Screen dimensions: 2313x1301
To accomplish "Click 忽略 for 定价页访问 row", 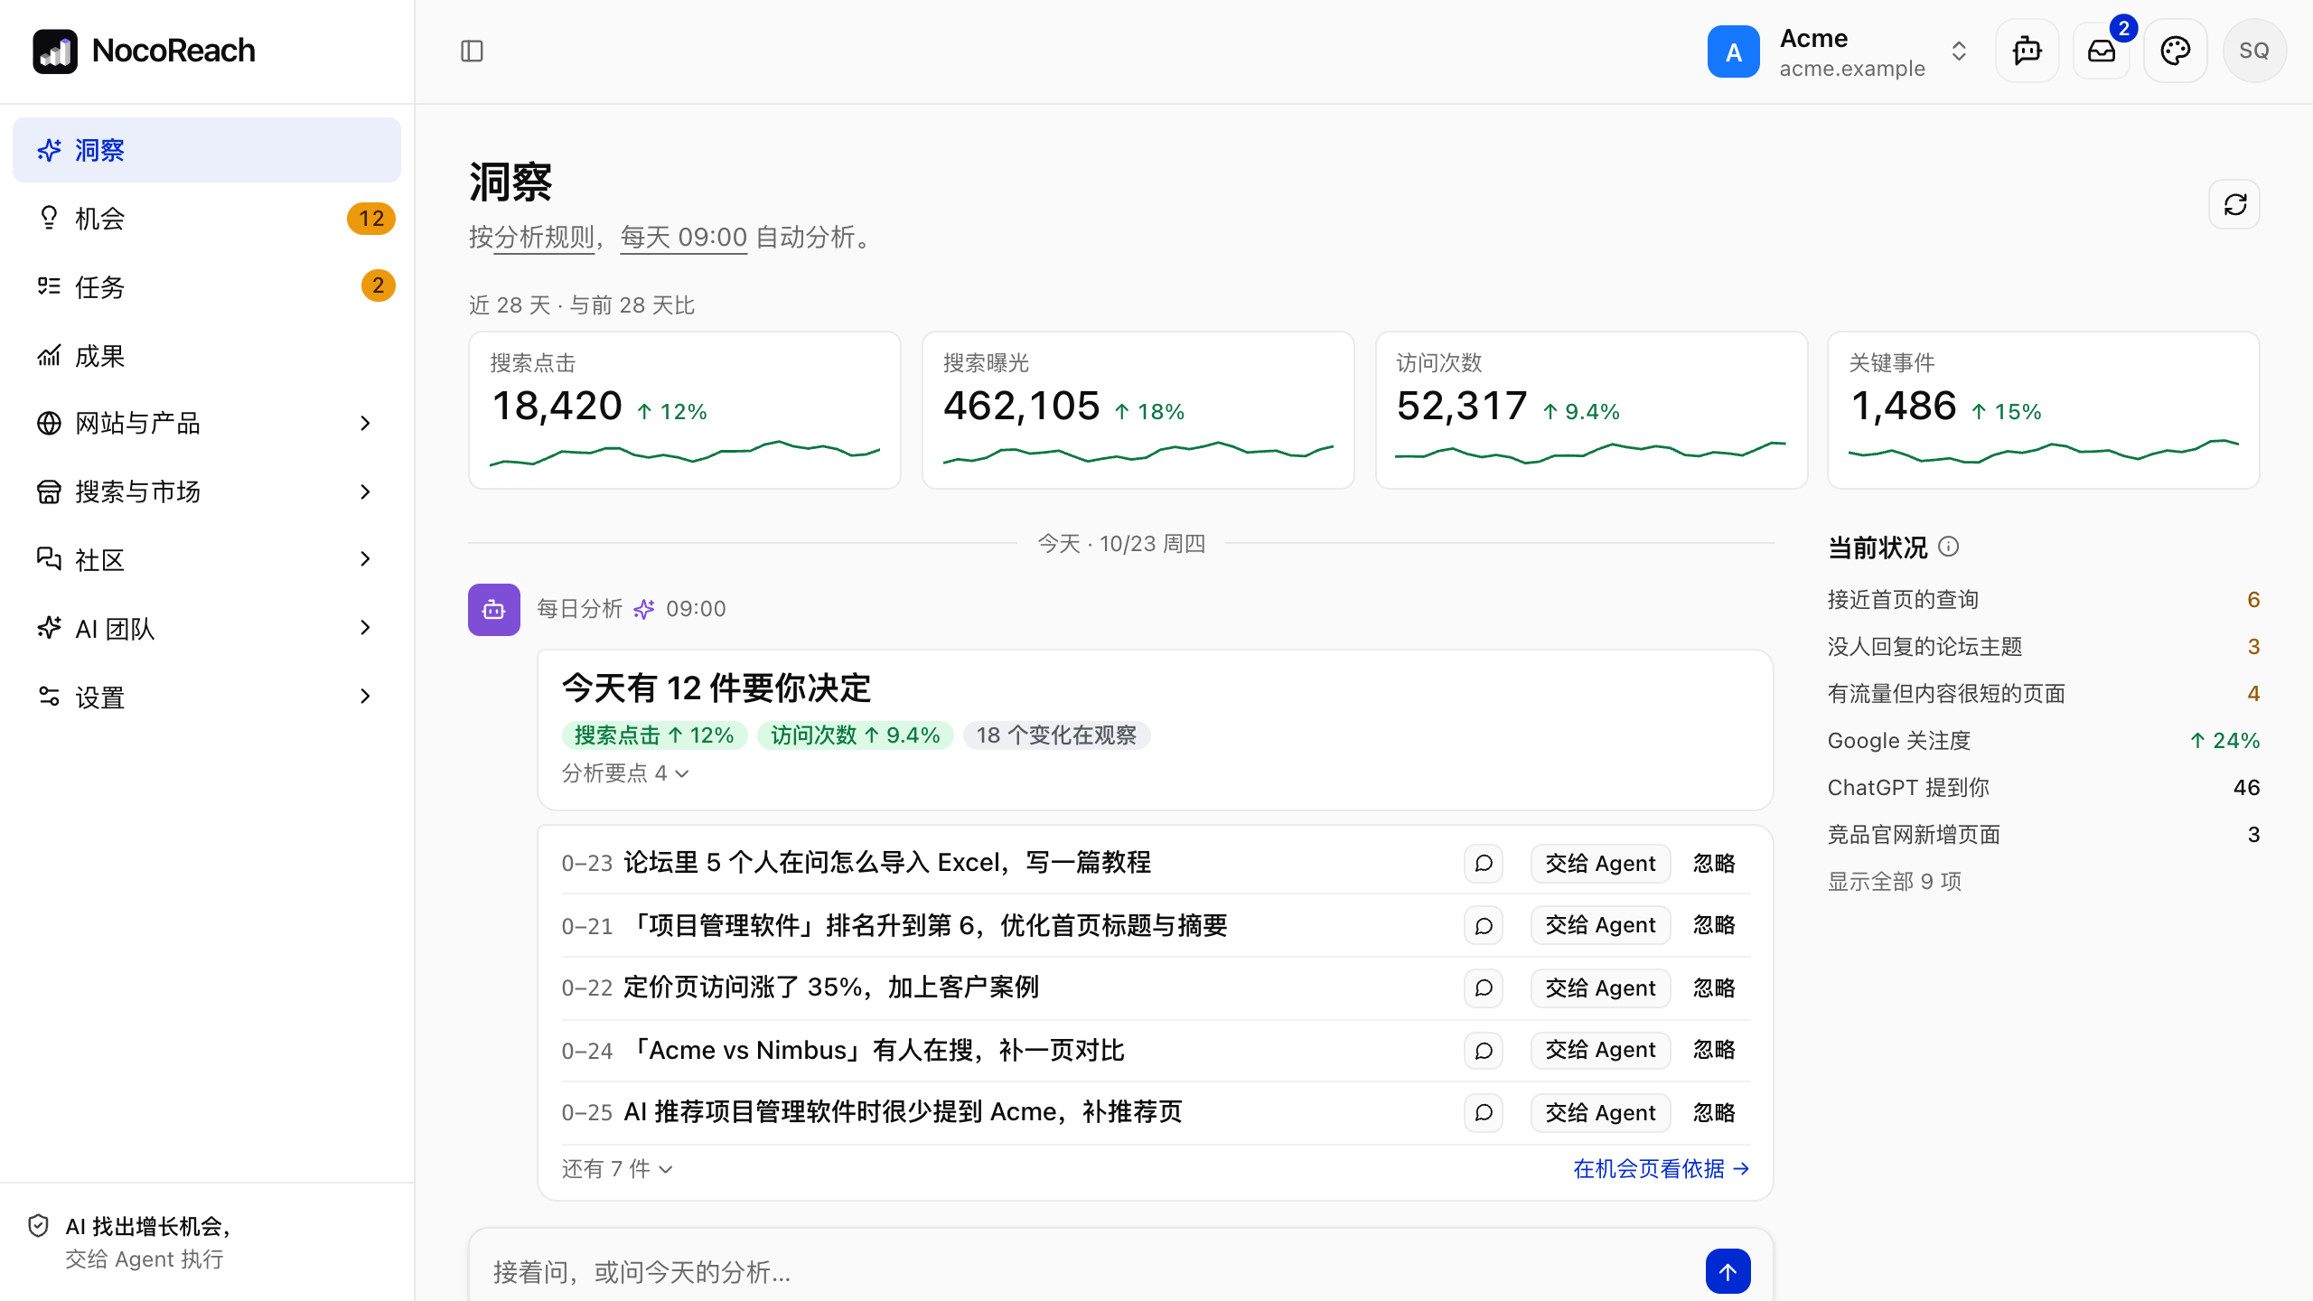I will (1714, 988).
